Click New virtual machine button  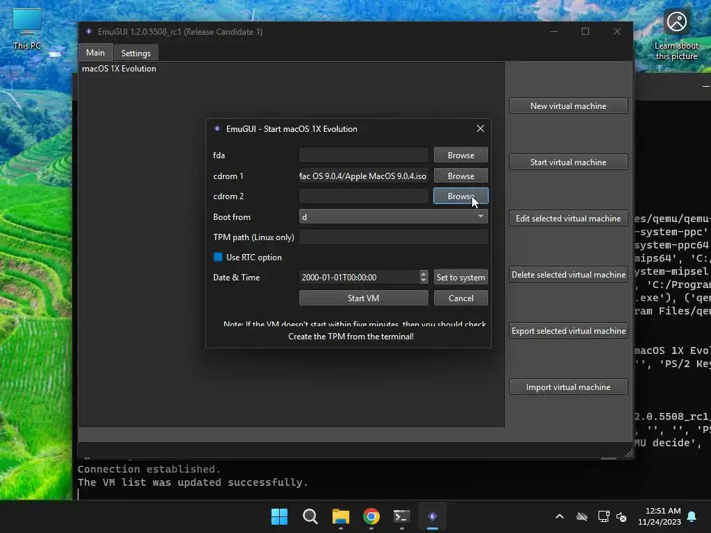pos(568,105)
